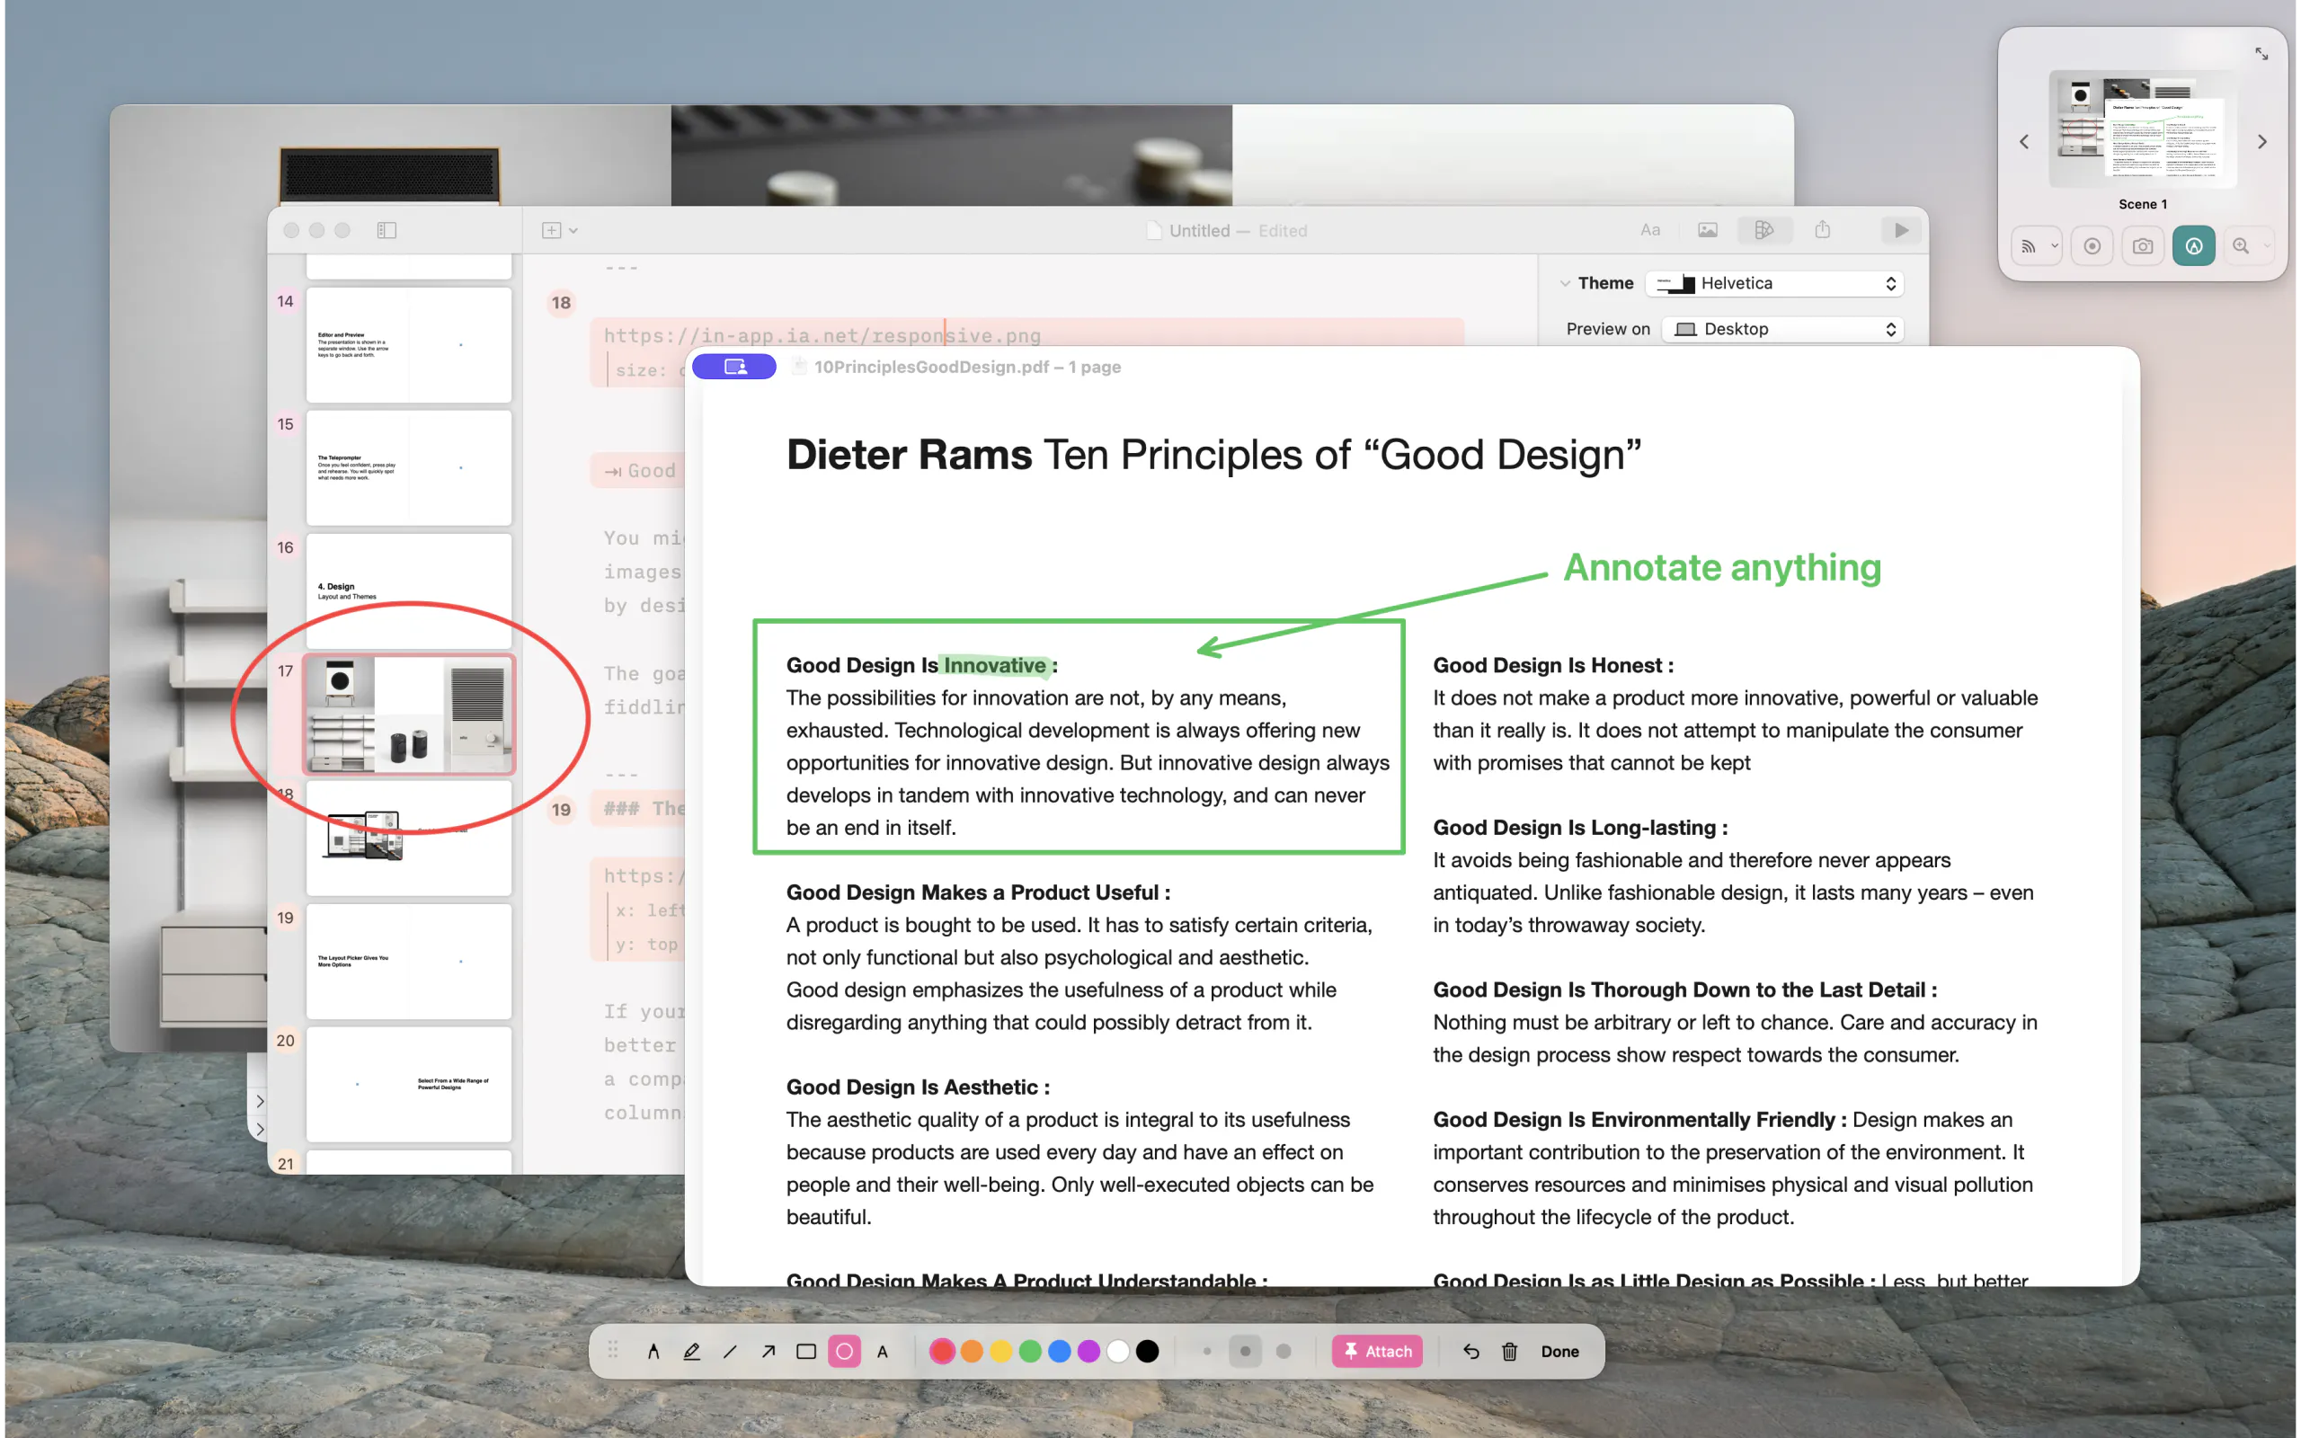Click the pink Attach button
Viewport: 2301px width, 1438px height.
(x=1378, y=1352)
